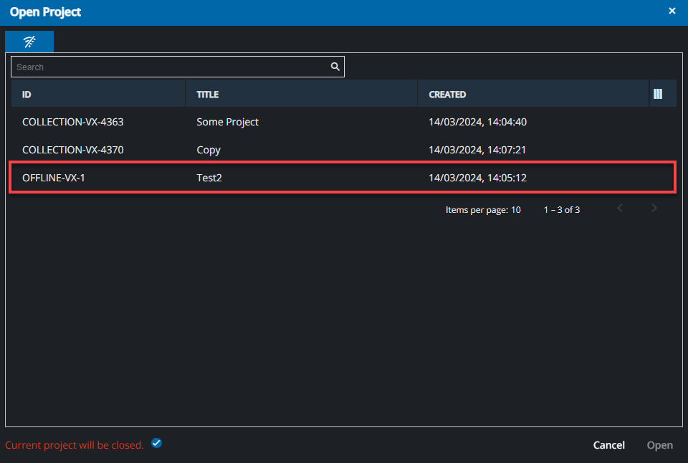The height and width of the screenshot is (463, 688).
Task: Click the COLLECTION-VX-4370 ID cell
Action: click(73, 150)
